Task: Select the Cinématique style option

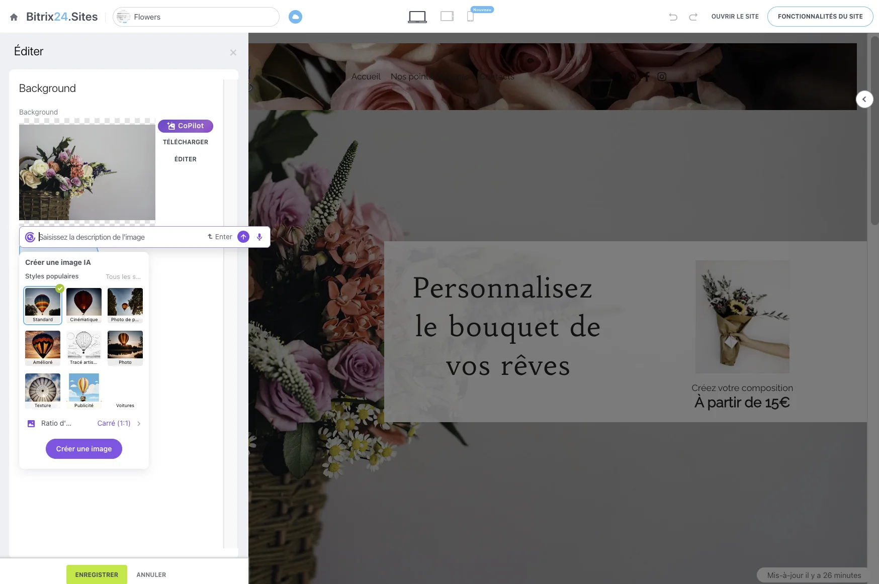Action: pyautogui.click(x=84, y=305)
